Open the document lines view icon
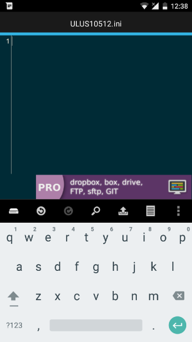The height and width of the screenshot is (342, 192). (150, 211)
